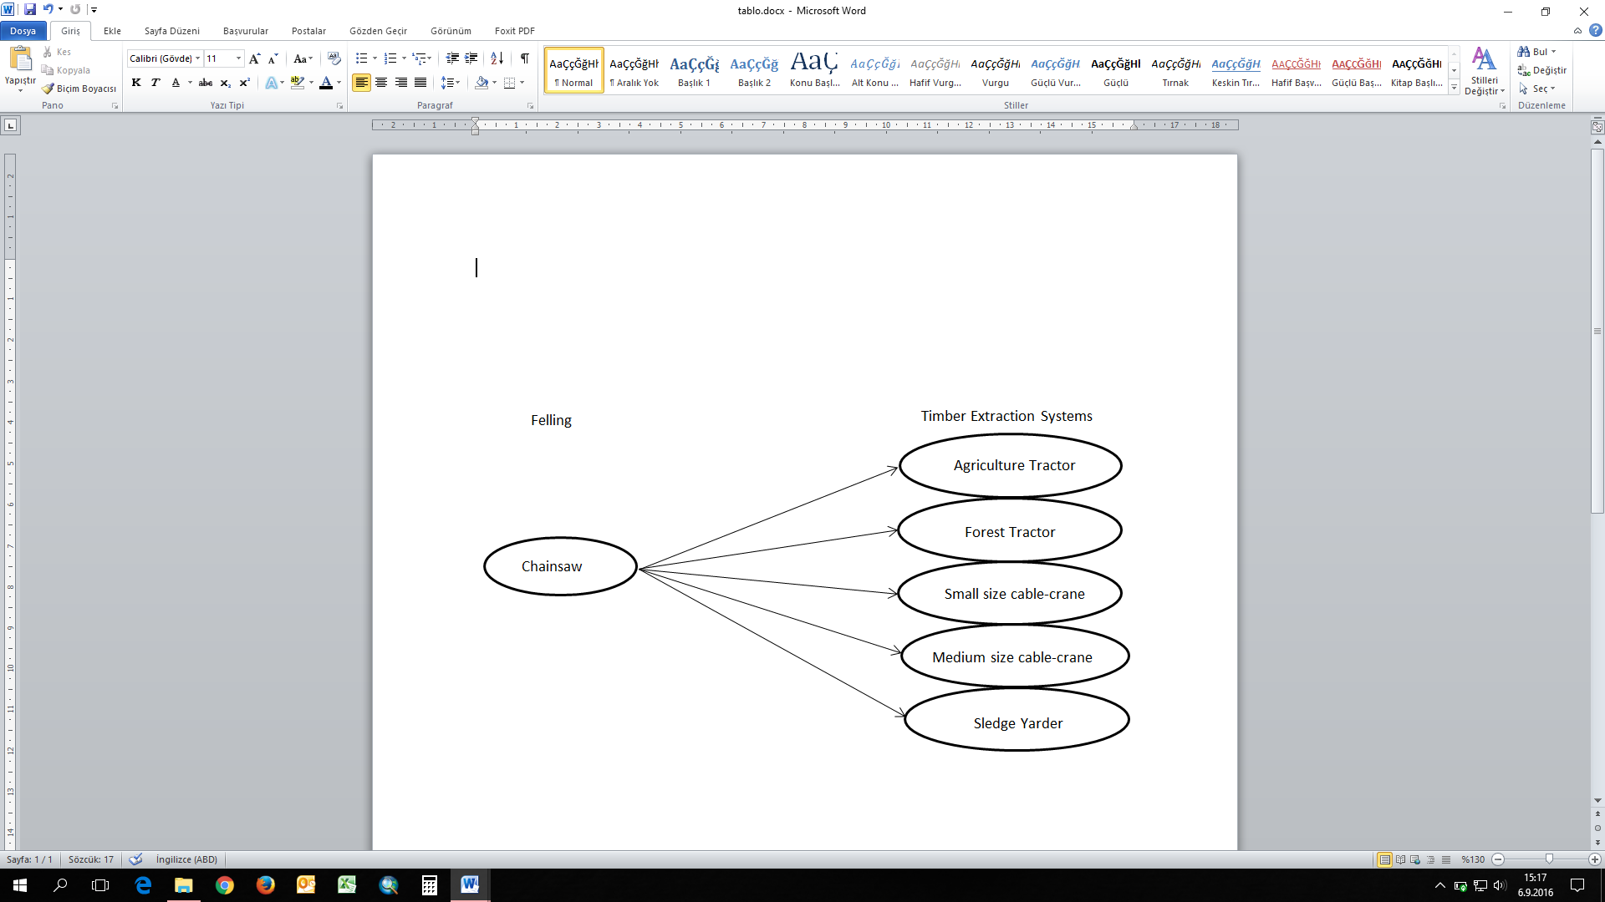Screen dimensions: 1605x902
Task: Open Google Chrome from the taskbar
Action: click(225, 885)
